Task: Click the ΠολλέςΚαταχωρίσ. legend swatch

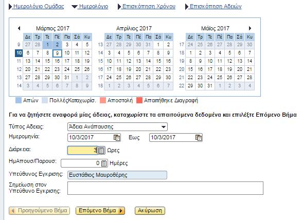Action: [45, 100]
